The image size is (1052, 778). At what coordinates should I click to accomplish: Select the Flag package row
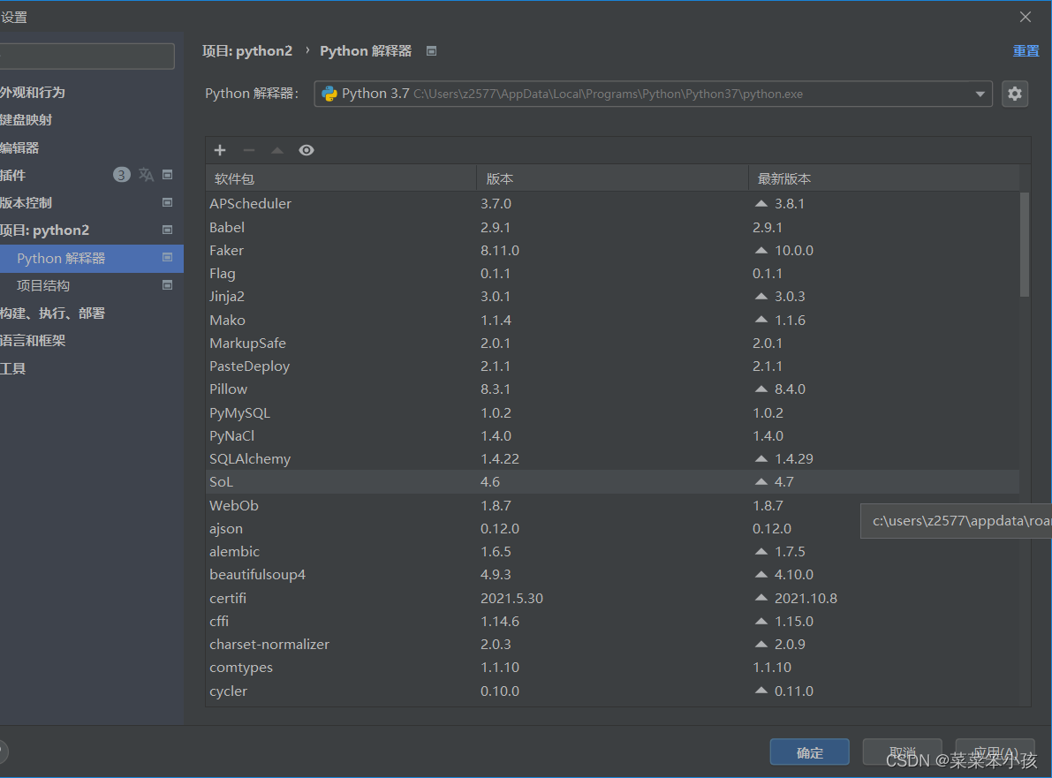[x=612, y=274]
